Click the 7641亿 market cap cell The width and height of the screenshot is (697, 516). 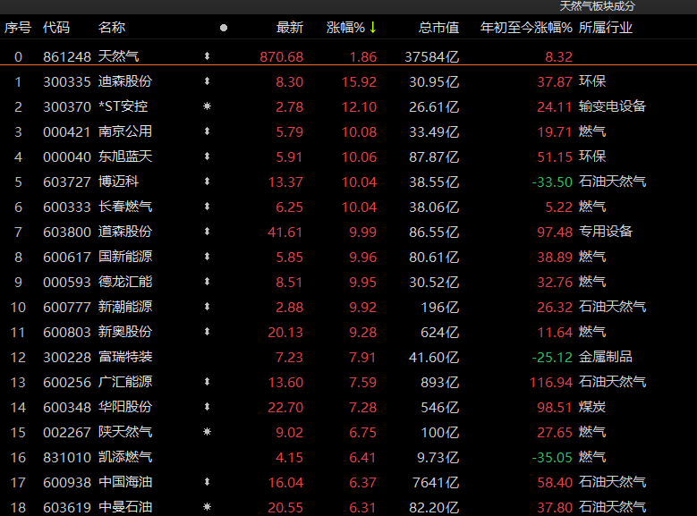point(436,482)
